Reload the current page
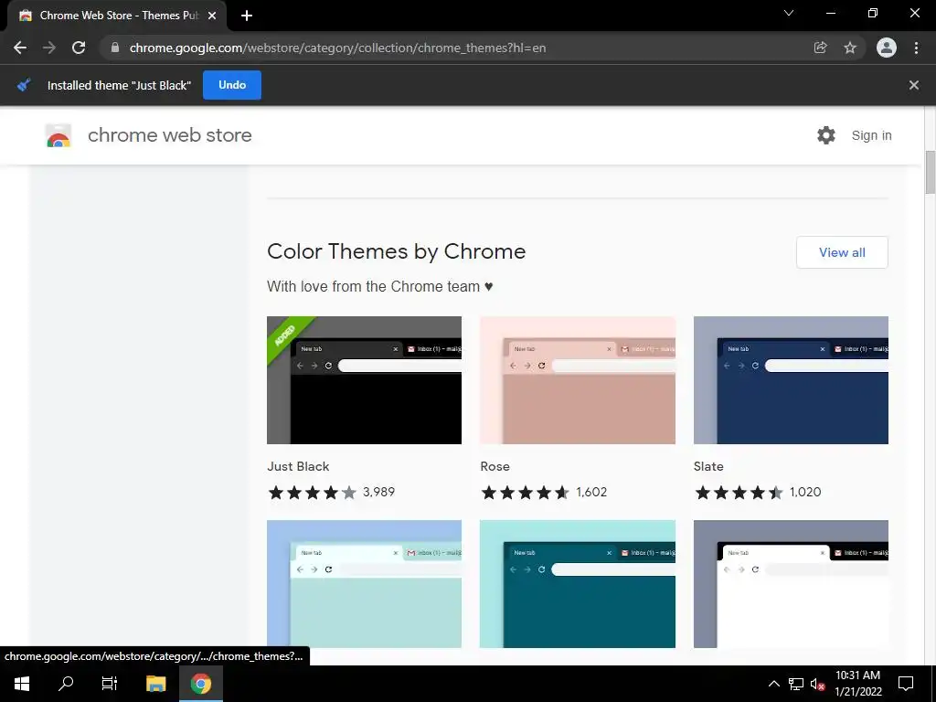 click(79, 48)
